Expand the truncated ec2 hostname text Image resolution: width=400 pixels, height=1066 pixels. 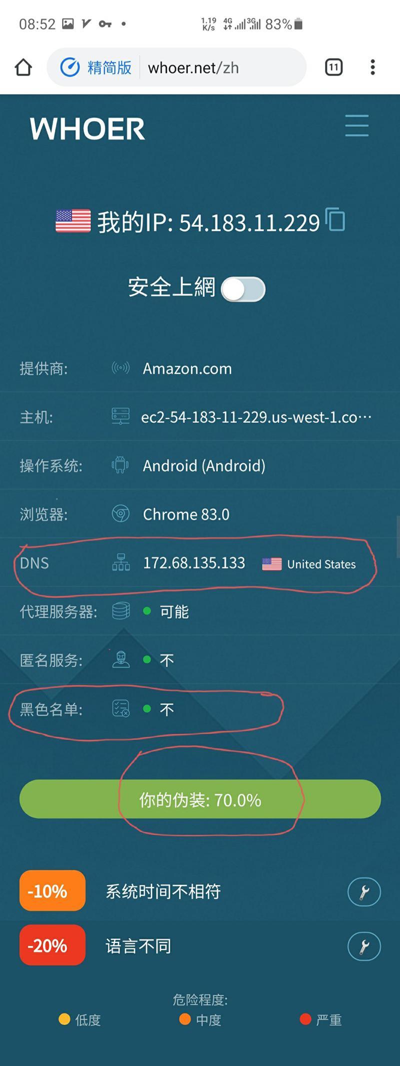click(x=256, y=417)
